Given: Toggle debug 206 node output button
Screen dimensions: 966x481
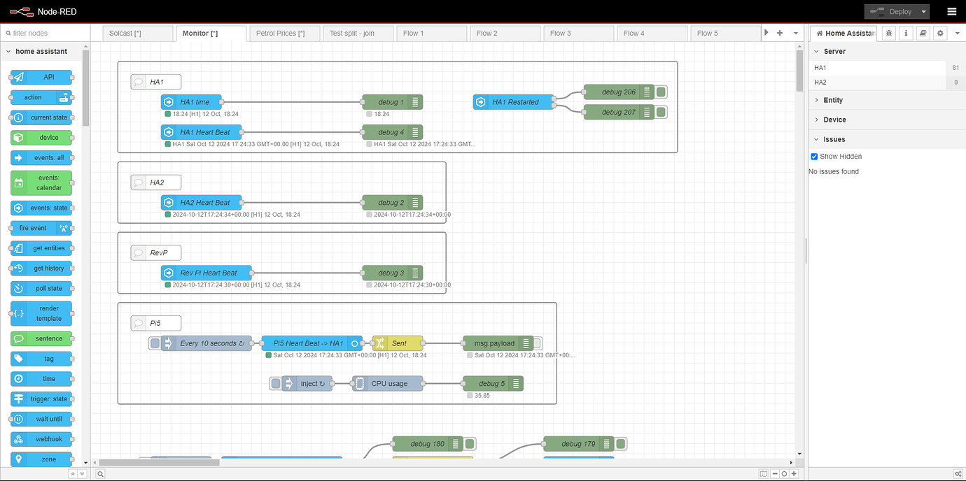Looking at the screenshot, I should [661, 92].
